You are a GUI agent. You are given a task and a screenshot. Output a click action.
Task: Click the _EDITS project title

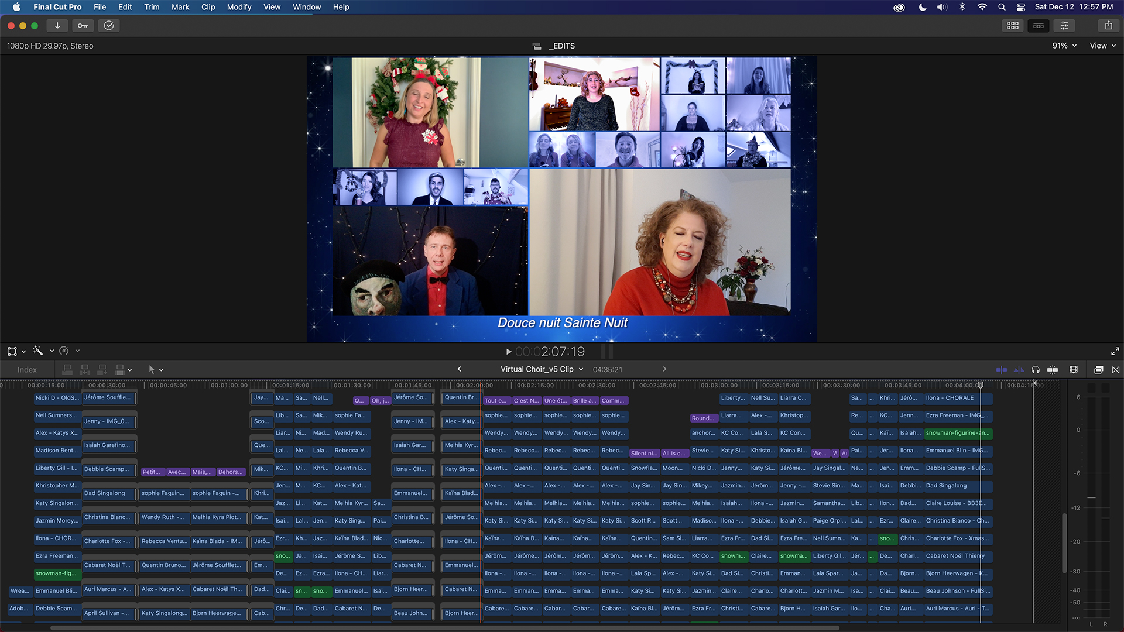pos(562,46)
